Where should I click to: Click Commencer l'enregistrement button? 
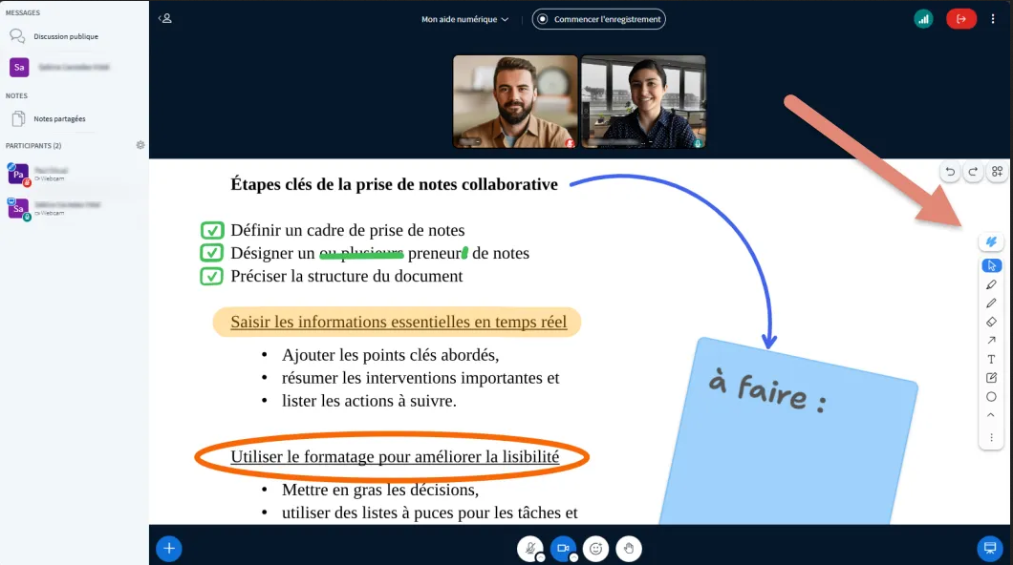pyautogui.click(x=599, y=19)
